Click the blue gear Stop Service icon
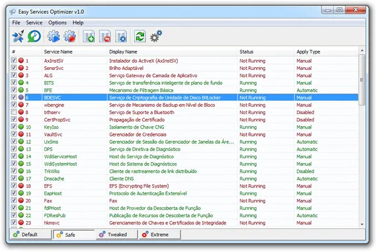 pos(69,36)
